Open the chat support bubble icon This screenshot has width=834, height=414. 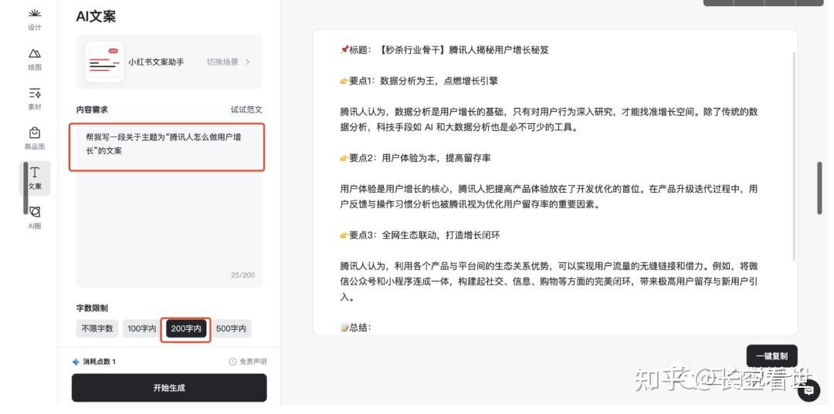[810, 391]
